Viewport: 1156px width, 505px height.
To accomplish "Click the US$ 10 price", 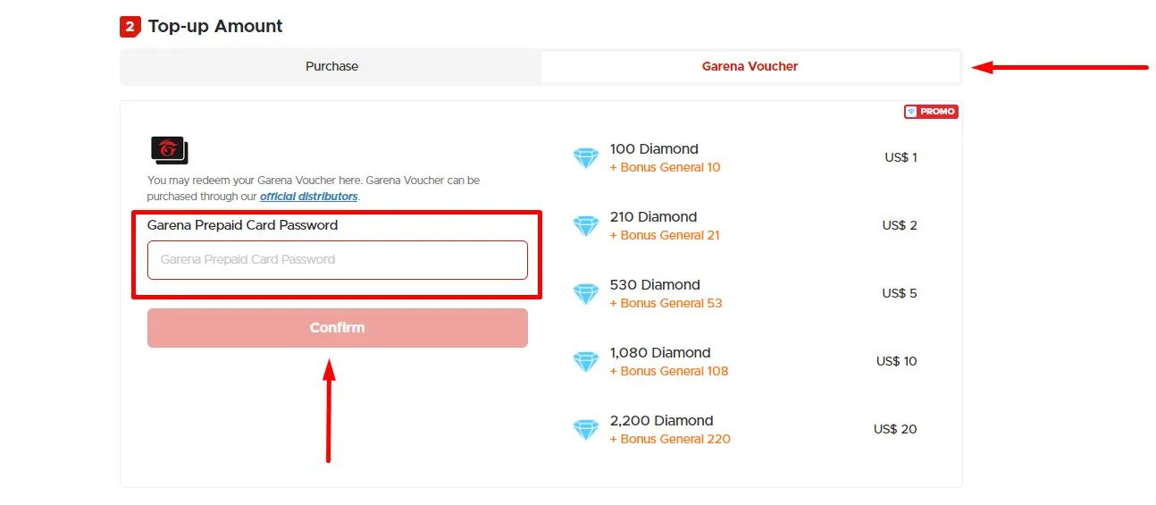I will click(896, 361).
